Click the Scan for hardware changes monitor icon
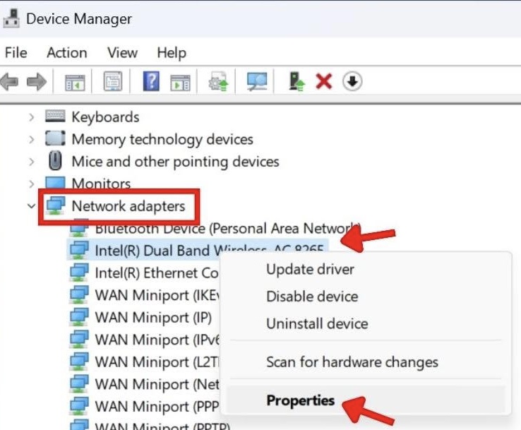Image resolution: width=521 pixels, height=430 pixels. (x=256, y=81)
